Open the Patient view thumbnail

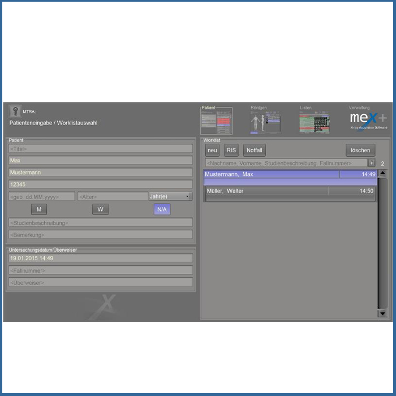click(x=216, y=121)
